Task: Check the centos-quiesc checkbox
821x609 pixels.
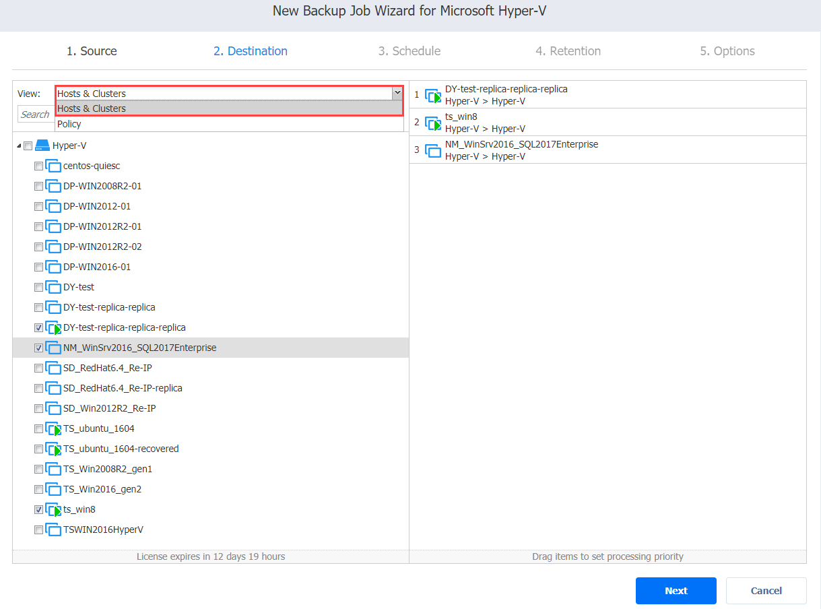Action: point(39,166)
